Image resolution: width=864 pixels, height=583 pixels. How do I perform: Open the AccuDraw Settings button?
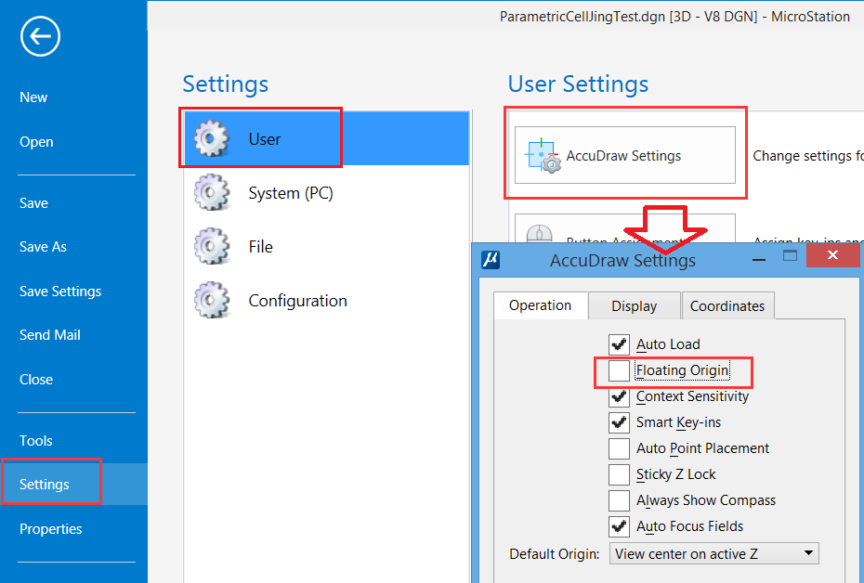pos(625,155)
